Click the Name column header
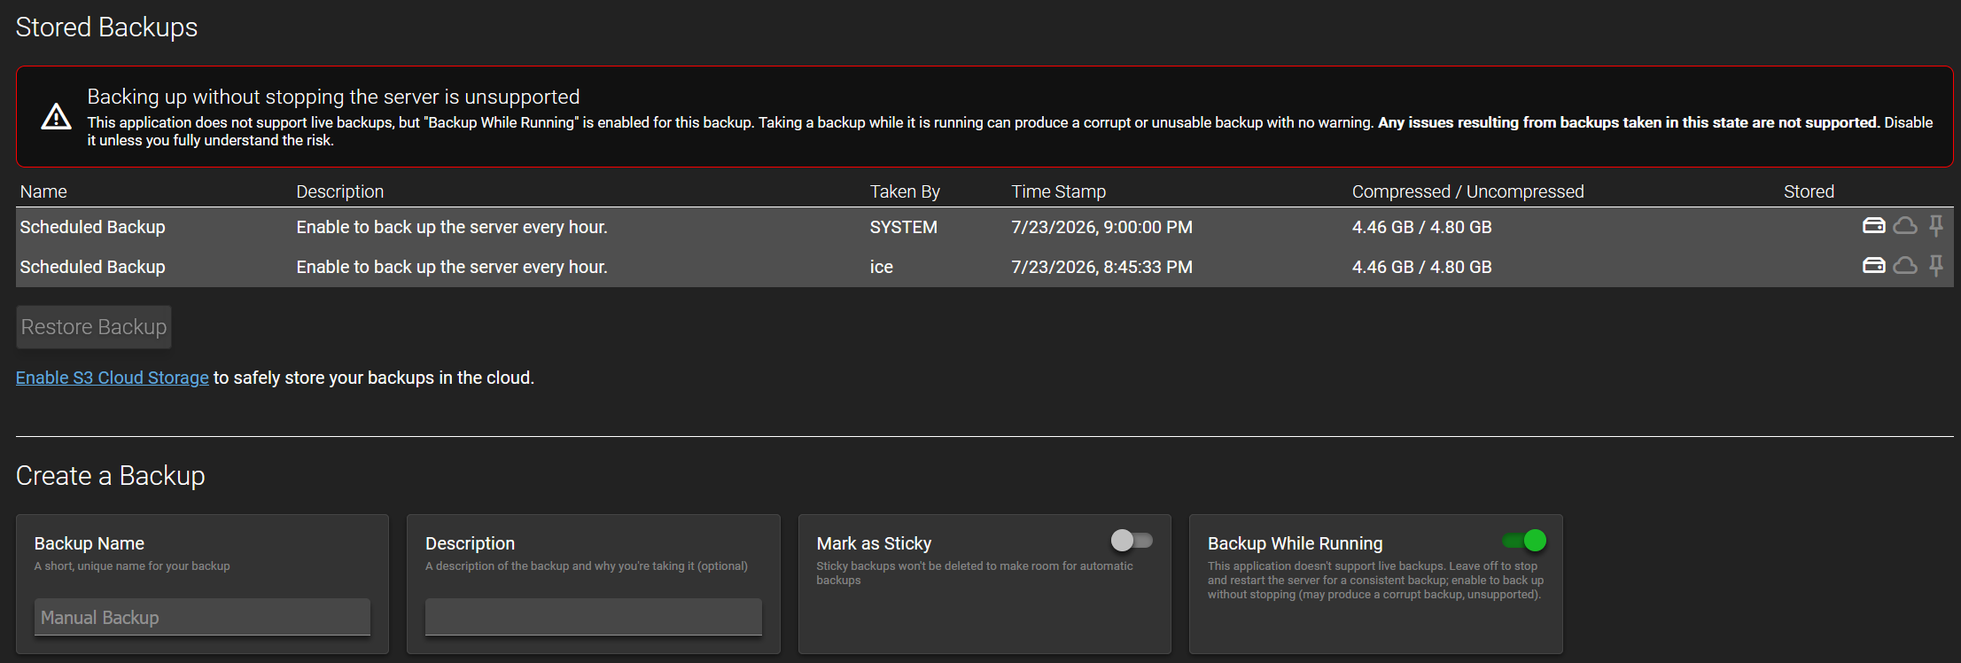This screenshot has height=663, width=1961. coord(43,191)
